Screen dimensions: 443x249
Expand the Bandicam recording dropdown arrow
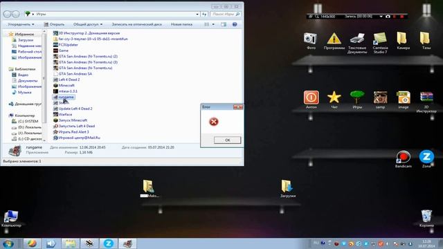pos(381,17)
